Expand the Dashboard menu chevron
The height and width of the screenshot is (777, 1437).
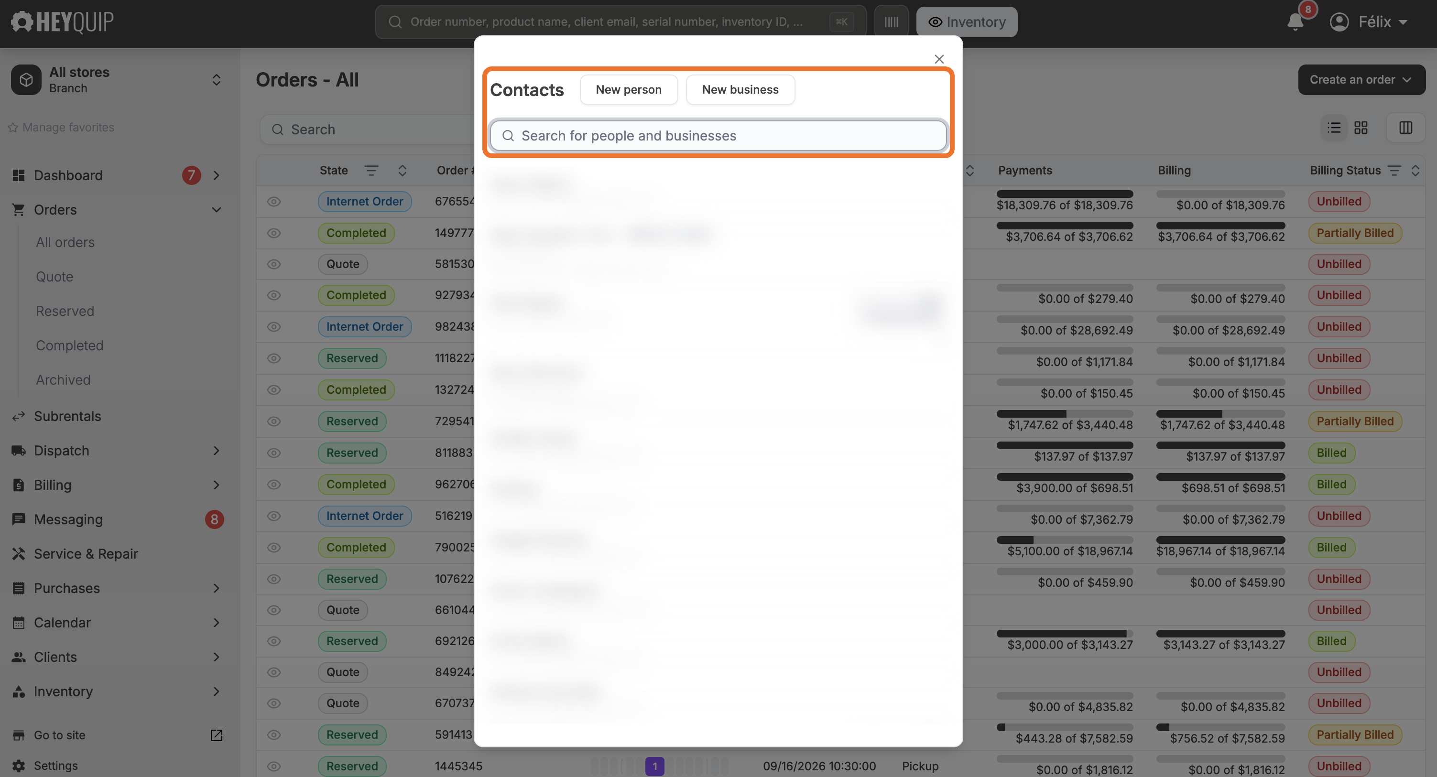pyautogui.click(x=217, y=176)
